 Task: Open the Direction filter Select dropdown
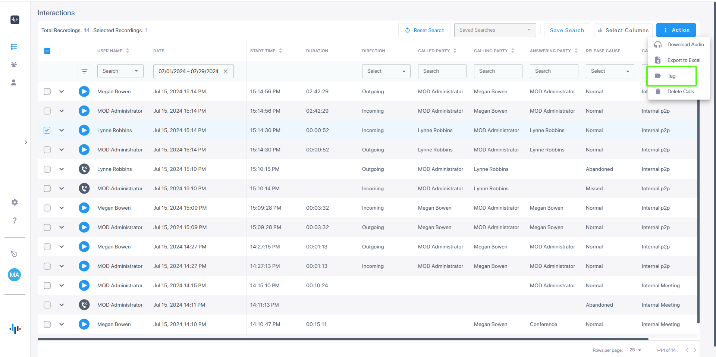click(x=386, y=71)
